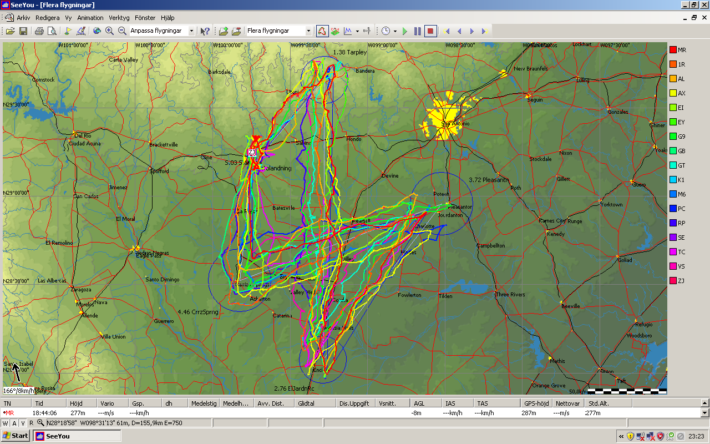Select the EY flight in legend

coord(678,122)
